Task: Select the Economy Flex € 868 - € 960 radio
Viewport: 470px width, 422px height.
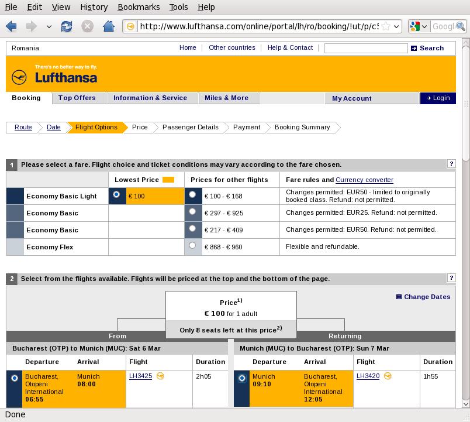Action: point(192,246)
